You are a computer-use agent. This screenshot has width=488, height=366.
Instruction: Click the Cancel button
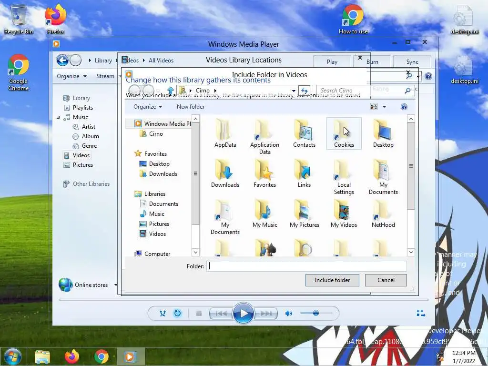(386, 280)
